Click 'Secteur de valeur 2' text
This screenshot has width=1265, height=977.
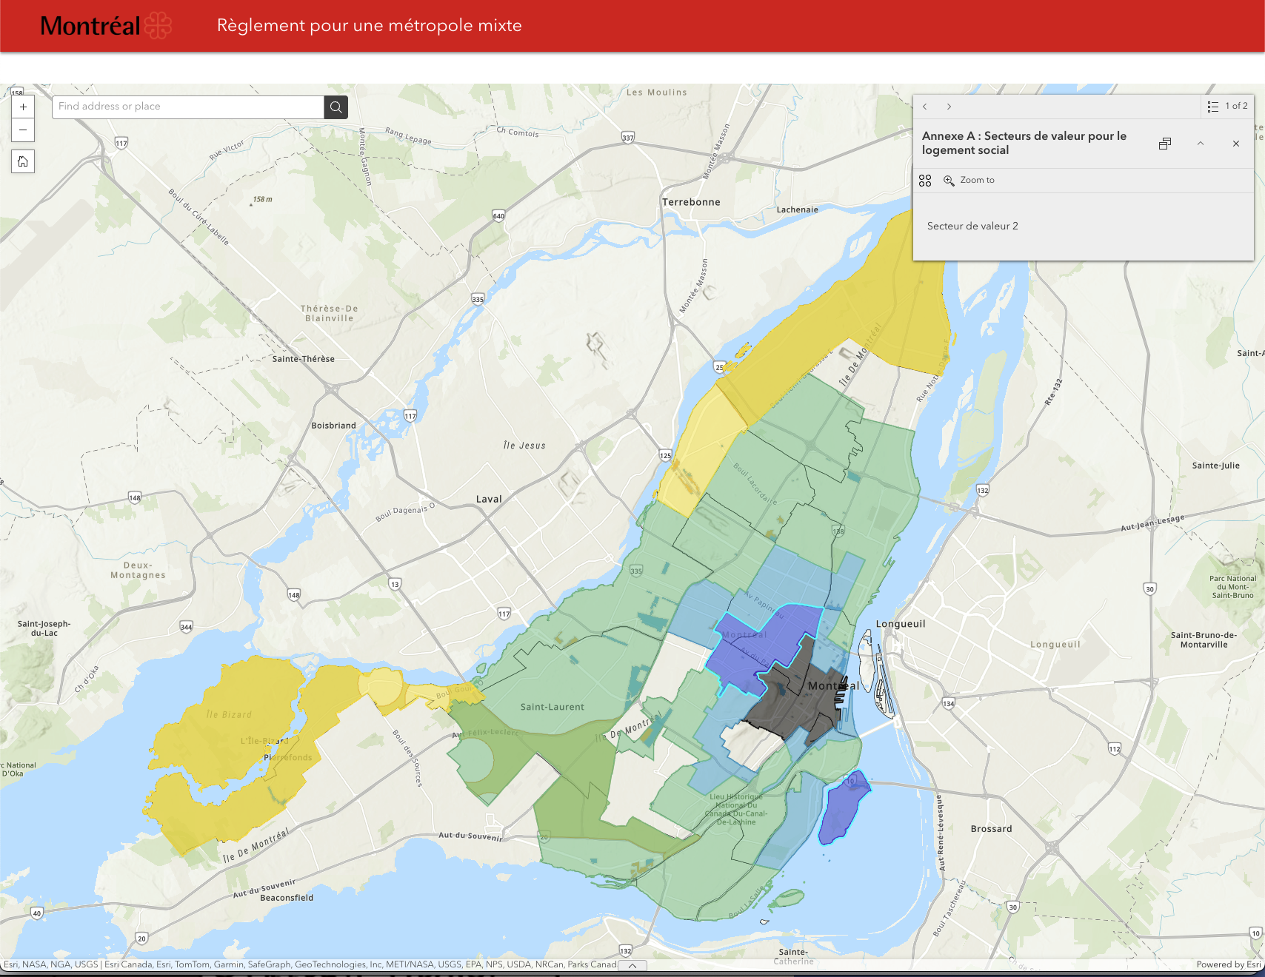point(972,226)
